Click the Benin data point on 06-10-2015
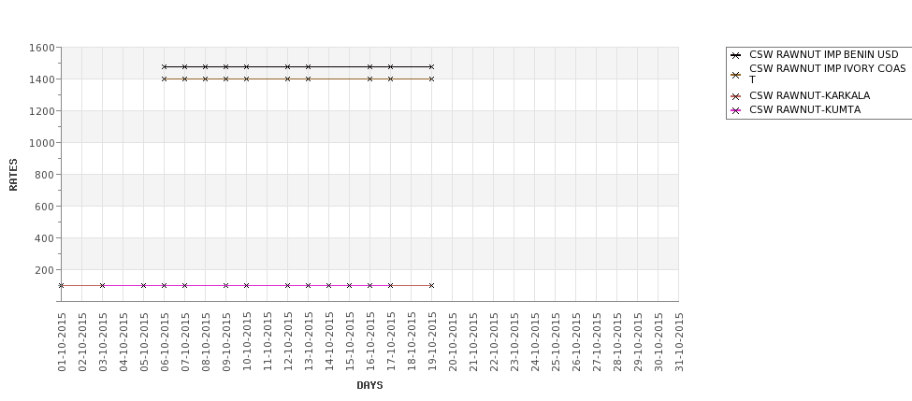Screen dimensions: 912x401 (165, 67)
